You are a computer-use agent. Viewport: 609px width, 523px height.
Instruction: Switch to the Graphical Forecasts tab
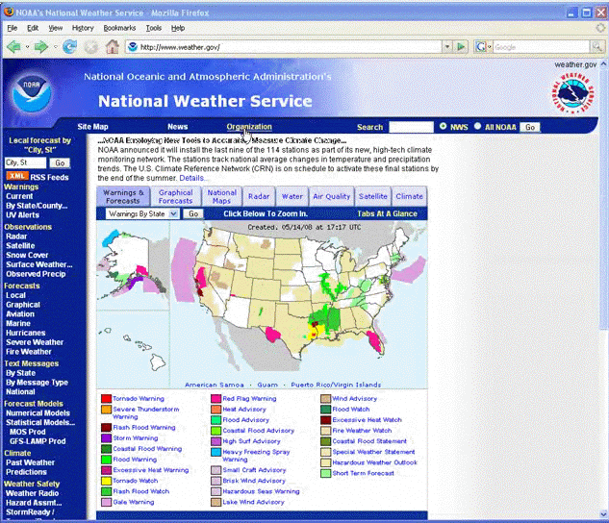pyautogui.click(x=175, y=196)
